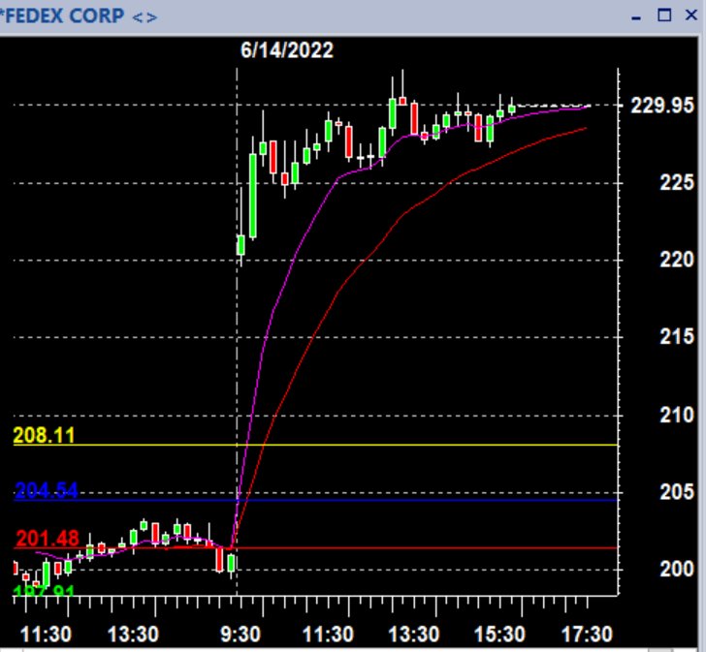Click the 205 price axis label

click(677, 492)
